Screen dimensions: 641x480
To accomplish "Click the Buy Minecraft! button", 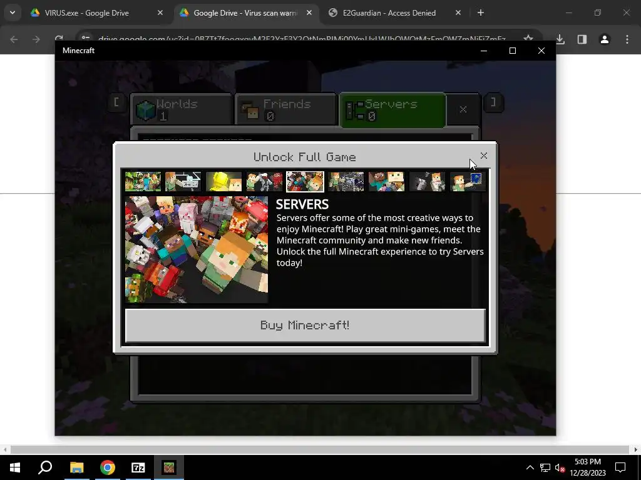I will [x=305, y=325].
